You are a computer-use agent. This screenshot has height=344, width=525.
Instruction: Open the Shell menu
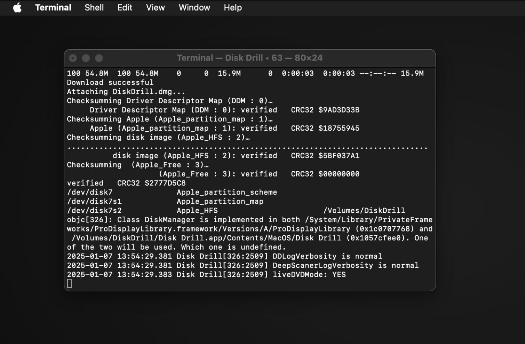(94, 8)
